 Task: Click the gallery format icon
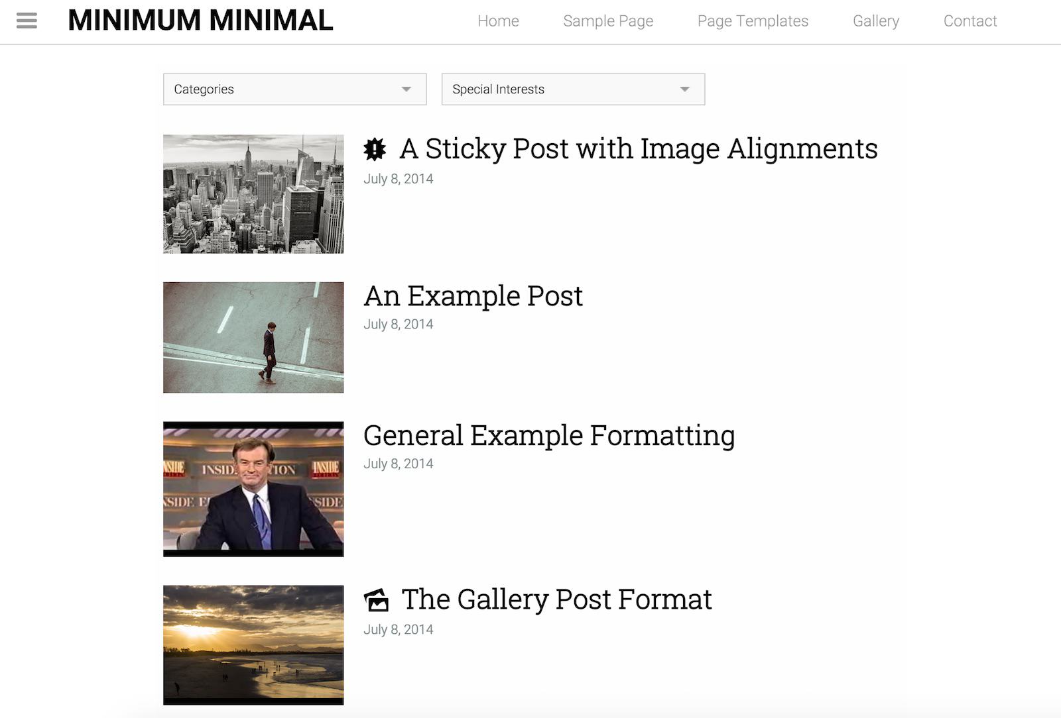[x=377, y=600]
